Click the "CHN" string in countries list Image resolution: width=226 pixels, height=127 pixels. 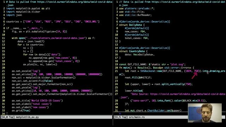[28, 22]
